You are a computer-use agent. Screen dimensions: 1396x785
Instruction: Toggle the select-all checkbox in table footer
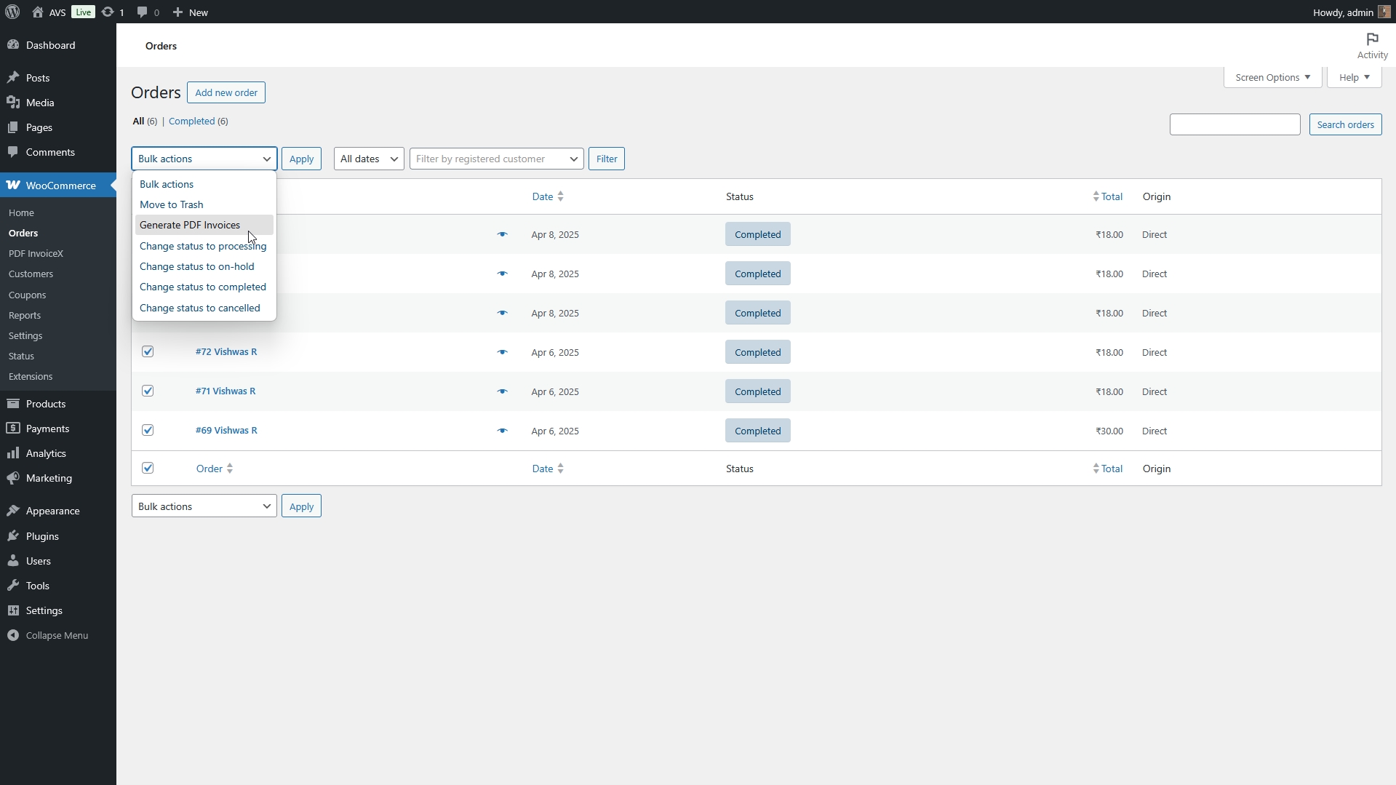[148, 468]
